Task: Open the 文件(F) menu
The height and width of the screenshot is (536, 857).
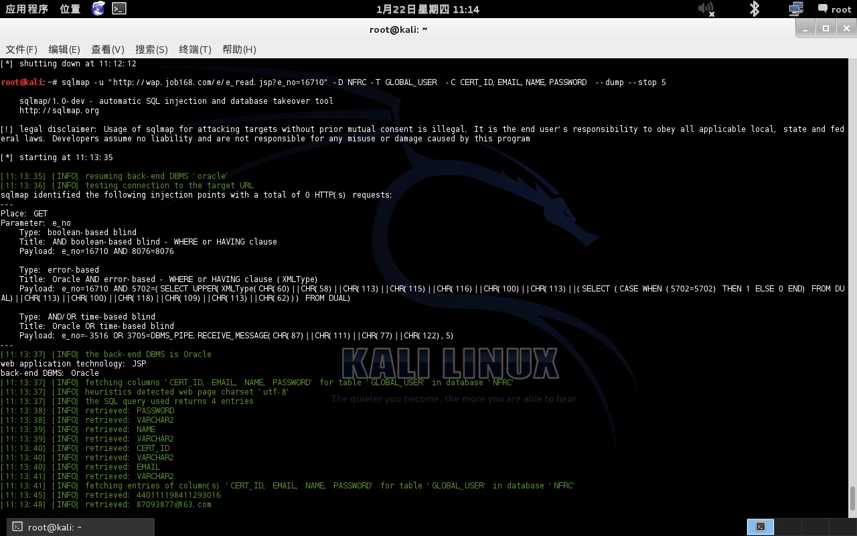Action: pyautogui.click(x=21, y=50)
